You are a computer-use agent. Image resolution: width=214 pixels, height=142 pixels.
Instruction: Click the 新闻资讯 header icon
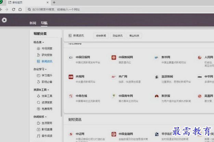click(x=70, y=36)
